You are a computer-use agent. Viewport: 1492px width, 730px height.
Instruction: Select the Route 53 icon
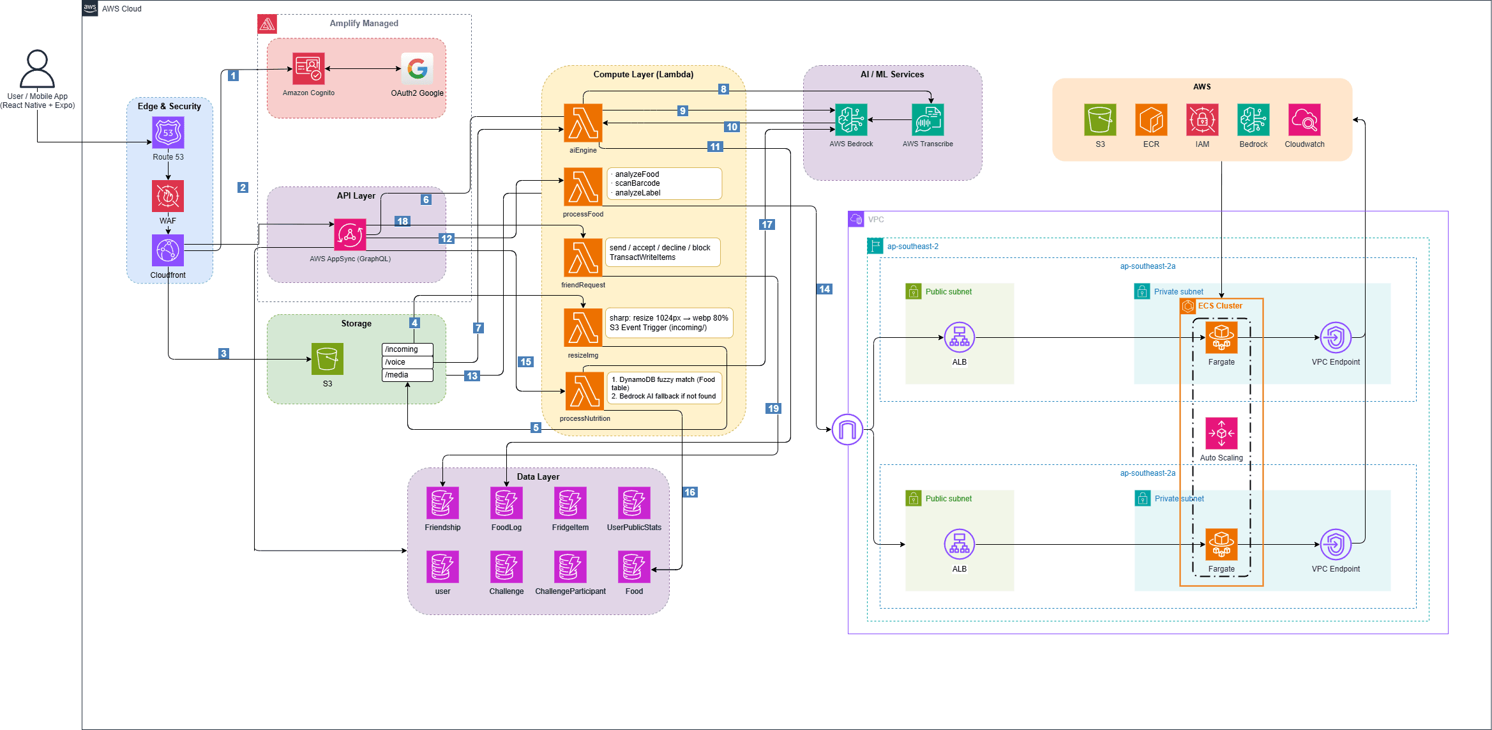[168, 132]
